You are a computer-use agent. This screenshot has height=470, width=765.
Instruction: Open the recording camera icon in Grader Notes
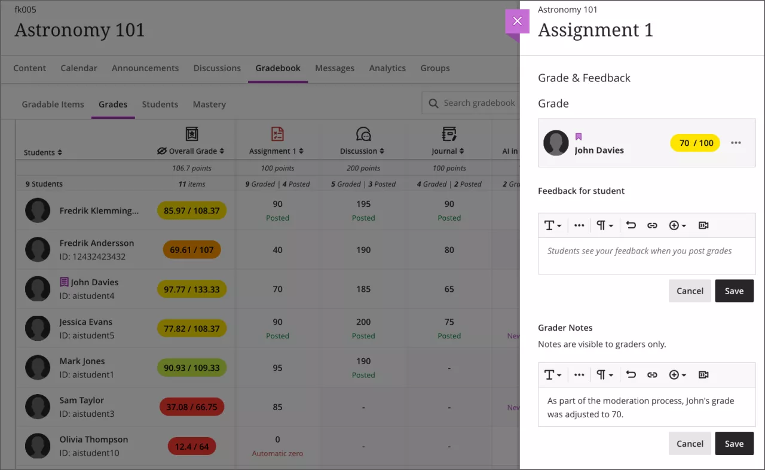(703, 374)
